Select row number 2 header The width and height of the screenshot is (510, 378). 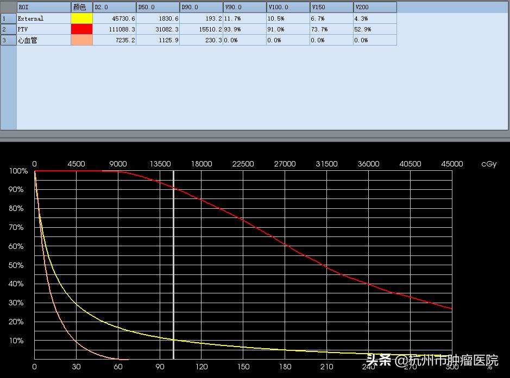click(x=8, y=29)
